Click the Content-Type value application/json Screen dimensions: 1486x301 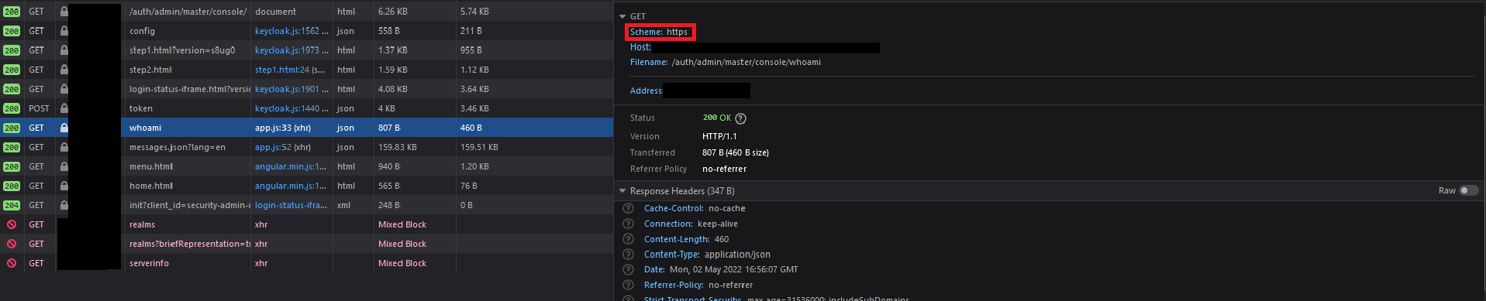[x=737, y=255]
